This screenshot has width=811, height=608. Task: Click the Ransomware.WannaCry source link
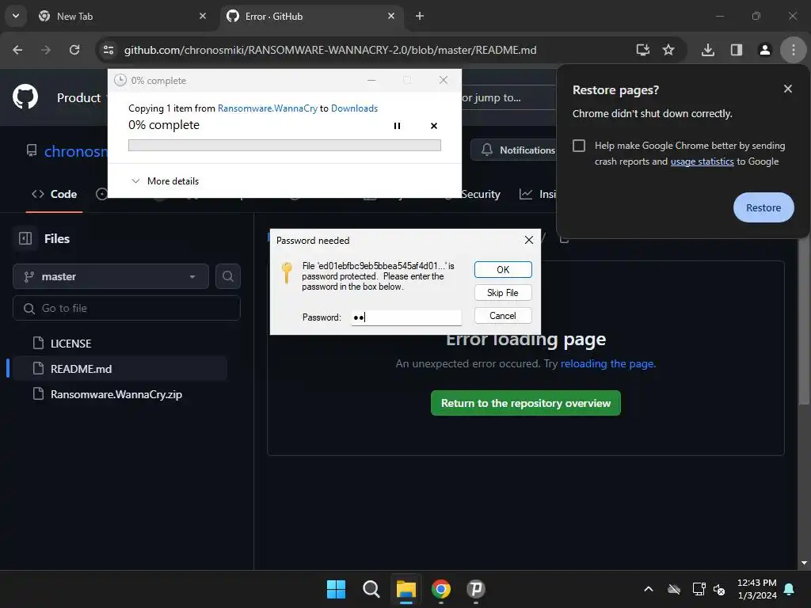[x=268, y=108]
